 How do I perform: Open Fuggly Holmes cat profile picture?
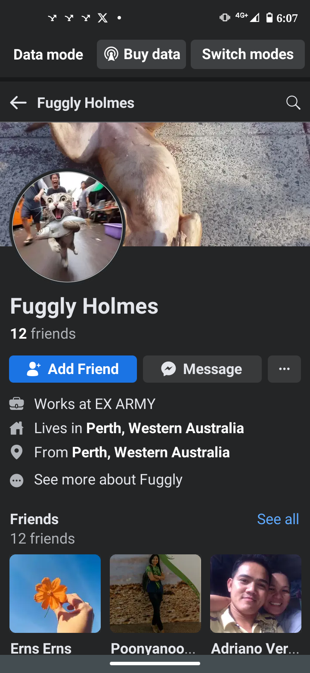coord(67,226)
